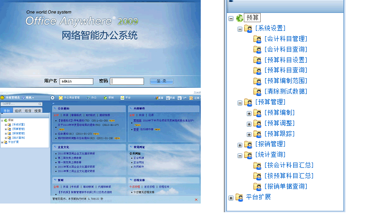The height and width of the screenshot is (218, 387).
Task: Open the [预算调整] tree label
Action: click(x=280, y=123)
